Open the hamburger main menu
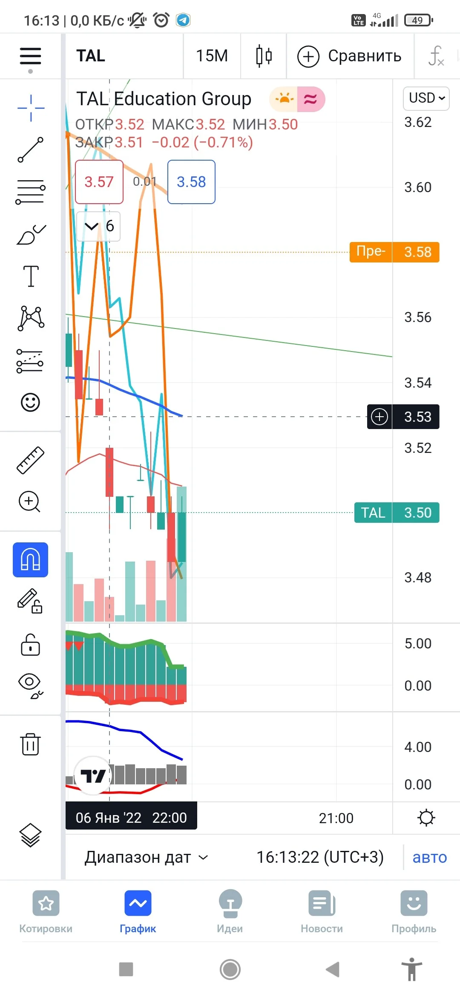The height and width of the screenshot is (997, 460). 30,56
